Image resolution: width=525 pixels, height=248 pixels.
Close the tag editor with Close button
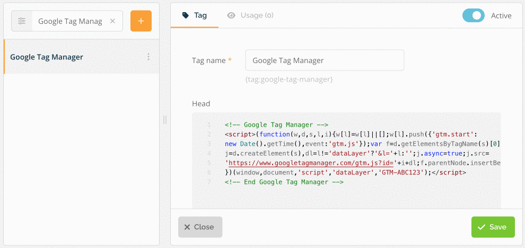pos(200,227)
